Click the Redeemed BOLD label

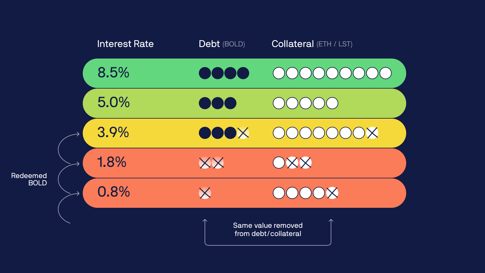[x=29, y=179]
